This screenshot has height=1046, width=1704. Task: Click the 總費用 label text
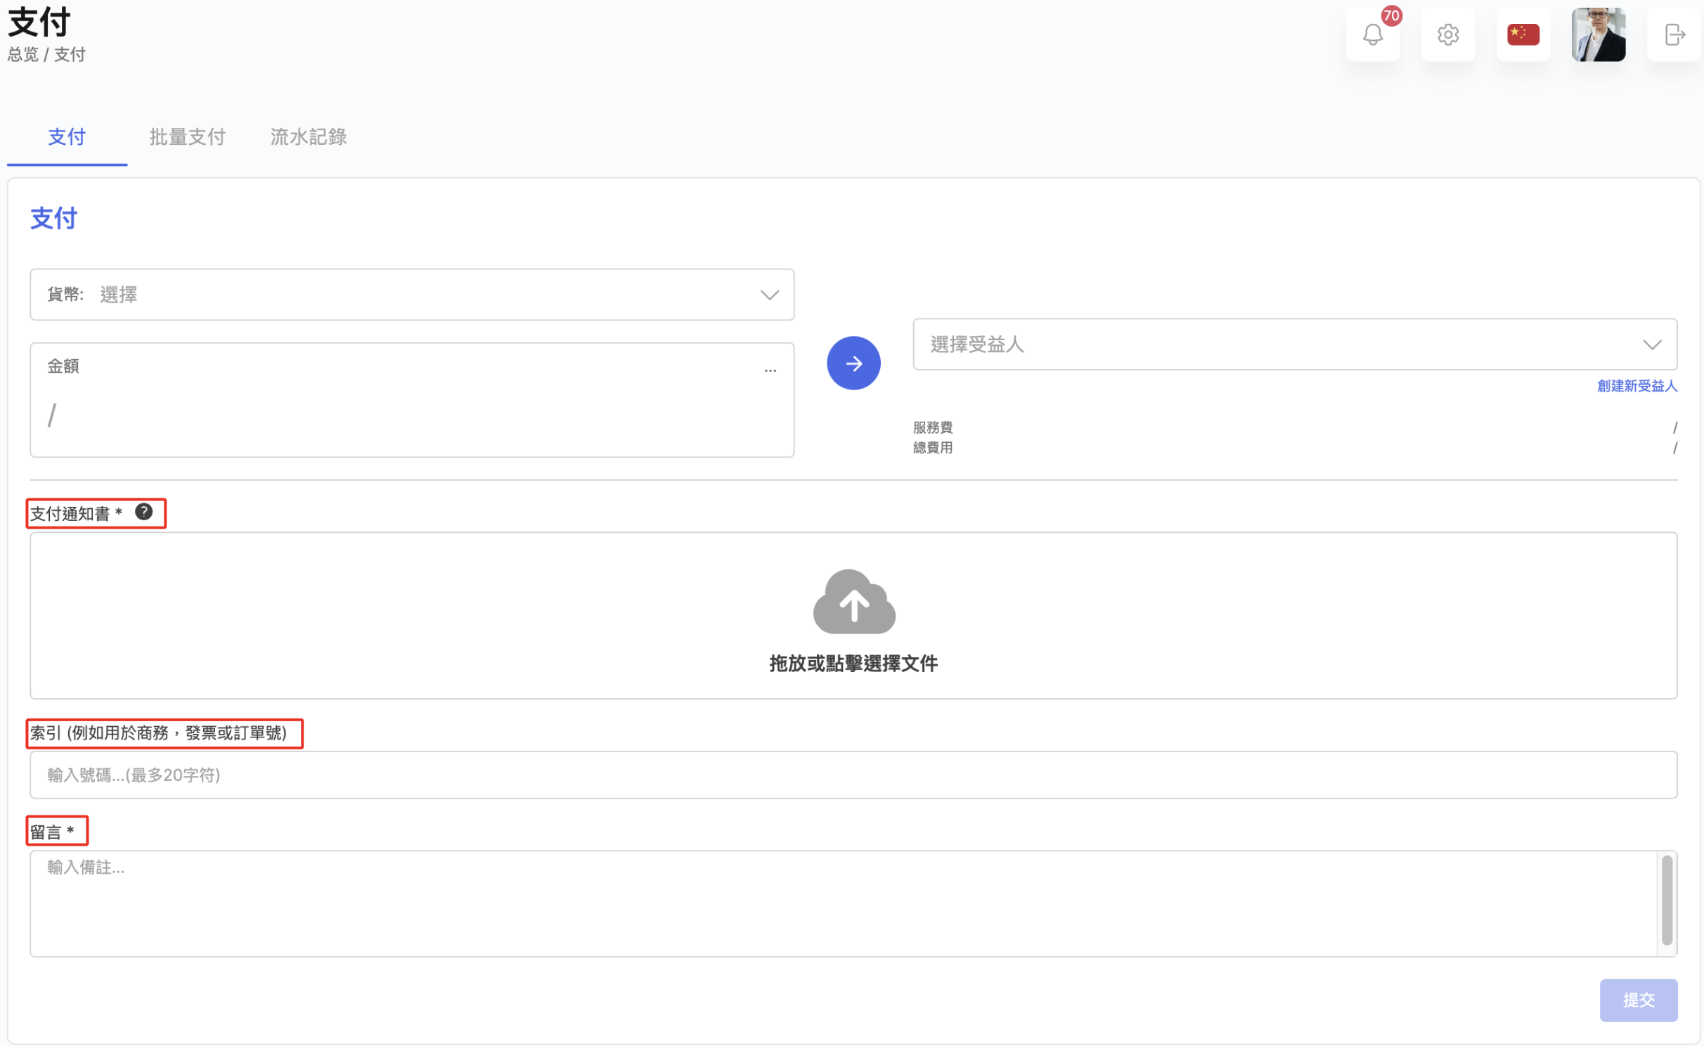(x=932, y=448)
